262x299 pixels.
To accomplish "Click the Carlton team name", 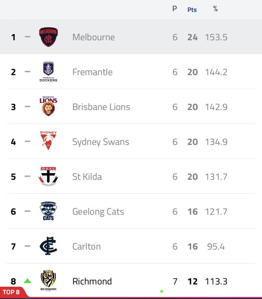I will tap(86, 246).
